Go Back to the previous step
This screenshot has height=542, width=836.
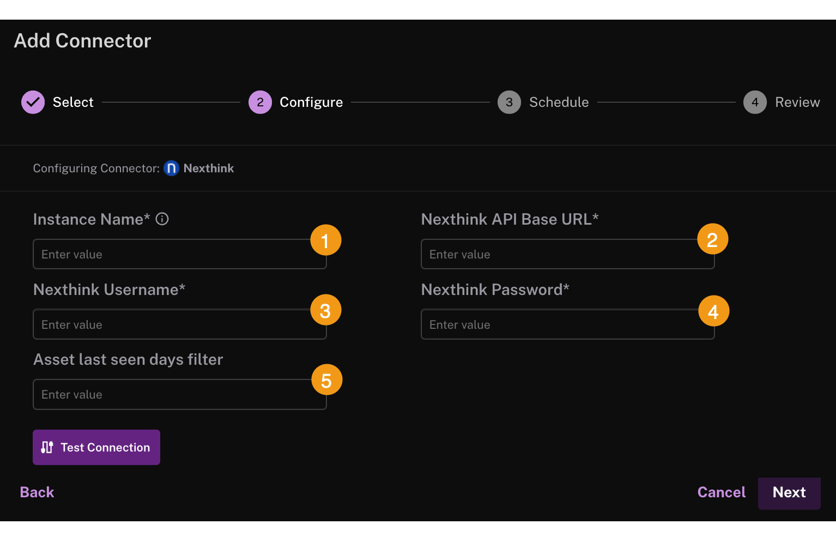point(37,492)
